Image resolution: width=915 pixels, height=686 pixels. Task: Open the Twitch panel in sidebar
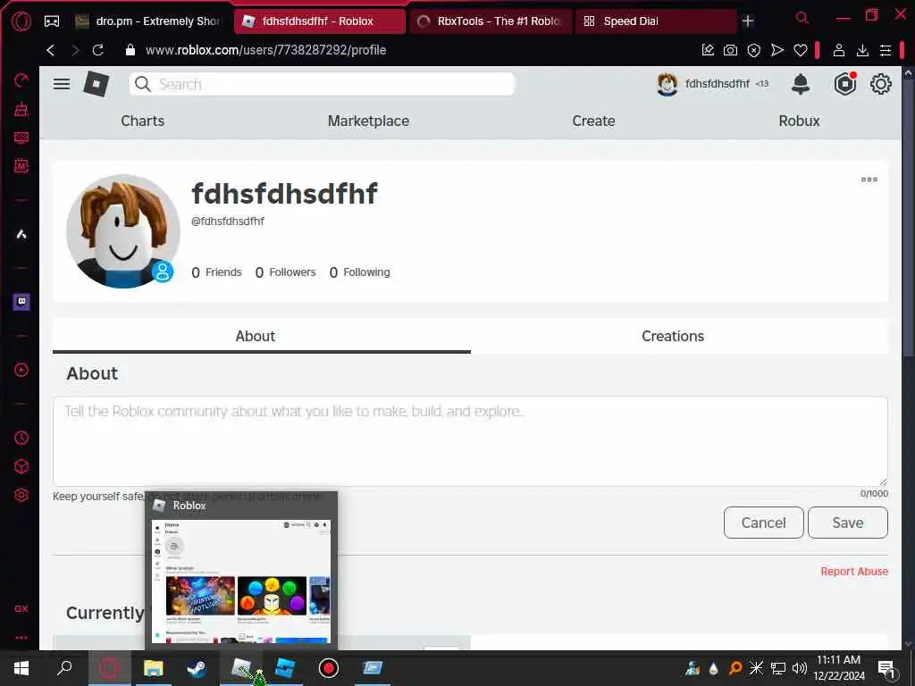tap(21, 302)
